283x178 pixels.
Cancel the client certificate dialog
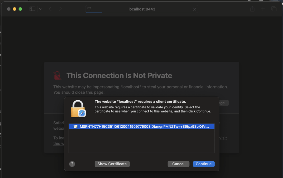(178, 164)
